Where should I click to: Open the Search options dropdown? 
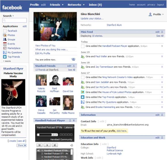pos(13,16)
